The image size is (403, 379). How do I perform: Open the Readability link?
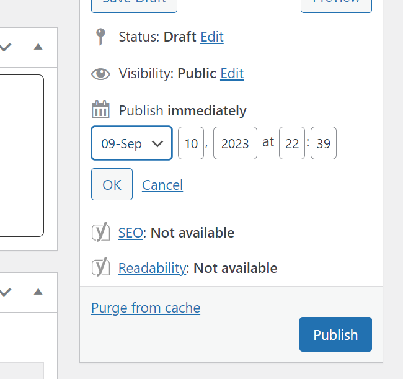tap(152, 268)
